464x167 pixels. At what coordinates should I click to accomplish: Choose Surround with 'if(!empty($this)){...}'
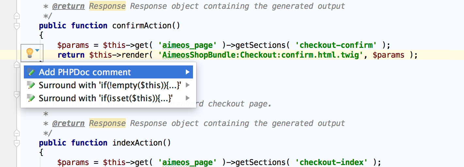click(x=108, y=85)
